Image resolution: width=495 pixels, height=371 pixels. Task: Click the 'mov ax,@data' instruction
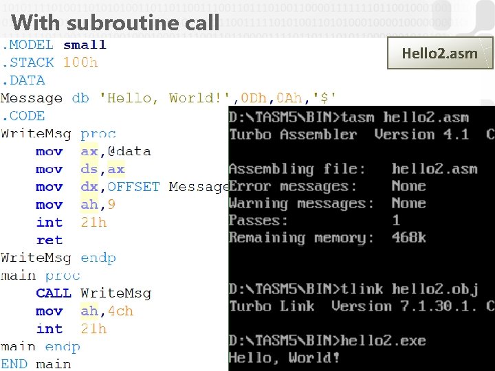(x=93, y=151)
